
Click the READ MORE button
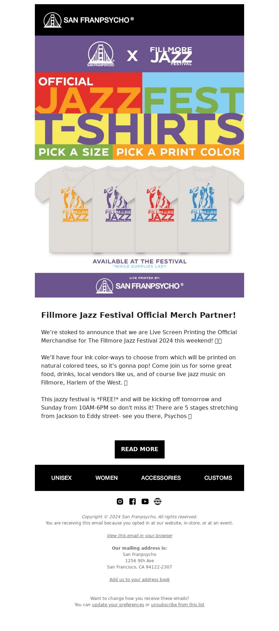(x=139, y=449)
